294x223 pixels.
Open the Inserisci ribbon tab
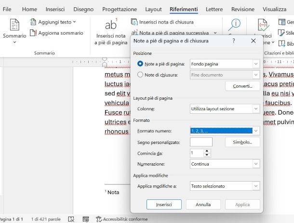pyautogui.click(x=55, y=9)
